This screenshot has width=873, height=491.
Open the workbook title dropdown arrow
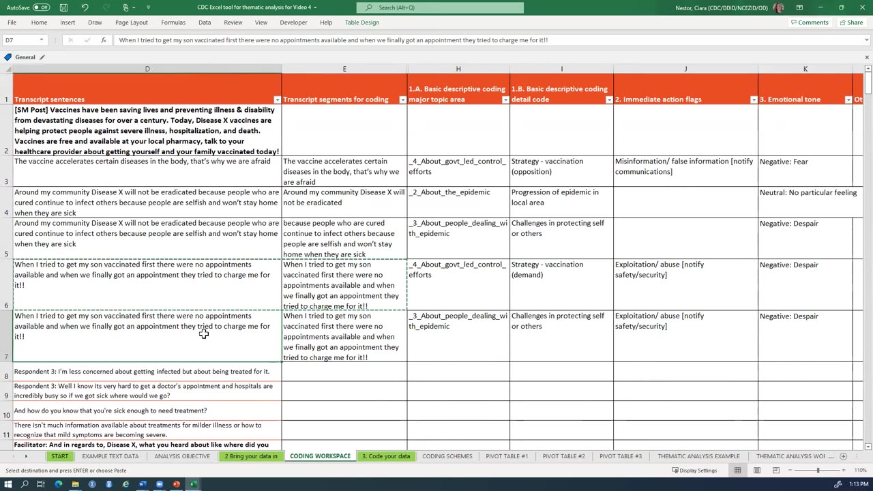pos(314,8)
